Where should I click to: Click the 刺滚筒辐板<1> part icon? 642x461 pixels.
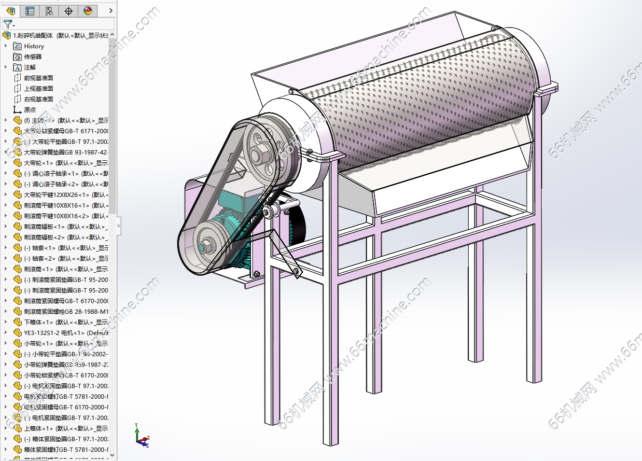[x=17, y=227]
